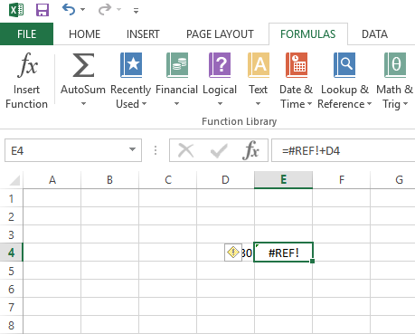This screenshot has height=334, width=415.
Task: Click the Function Library group label
Action: click(239, 121)
